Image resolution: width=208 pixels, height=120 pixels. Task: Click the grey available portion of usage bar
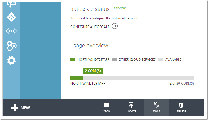pyautogui.click(x=138, y=78)
